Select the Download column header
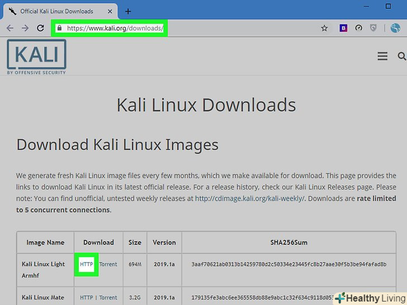This screenshot has height=305, width=407. click(x=98, y=242)
